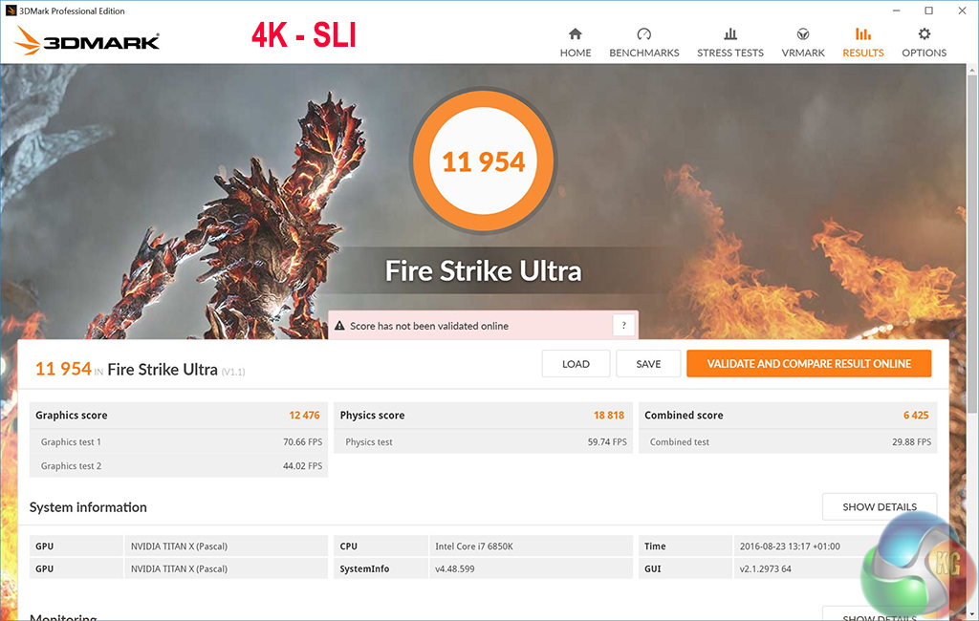Select the Combined test row

coord(788,442)
